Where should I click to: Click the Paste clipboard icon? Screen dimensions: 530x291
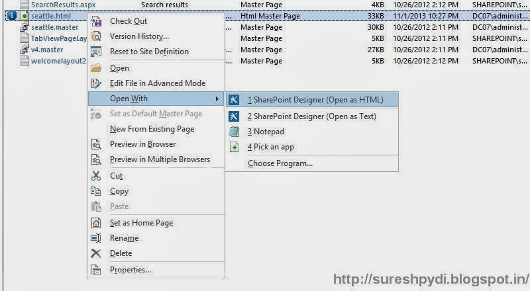96,206
